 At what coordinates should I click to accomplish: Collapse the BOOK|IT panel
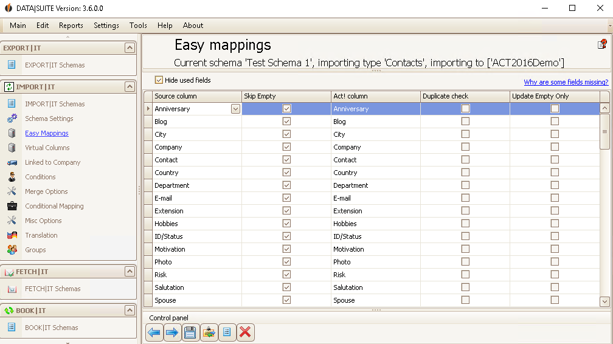pos(130,311)
